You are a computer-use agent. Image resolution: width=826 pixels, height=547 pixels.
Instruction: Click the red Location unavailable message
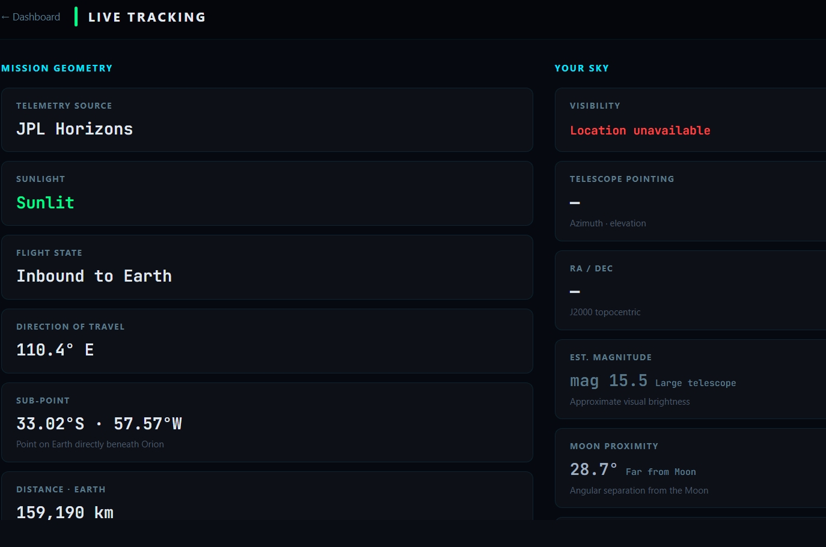[x=640, y=130]
